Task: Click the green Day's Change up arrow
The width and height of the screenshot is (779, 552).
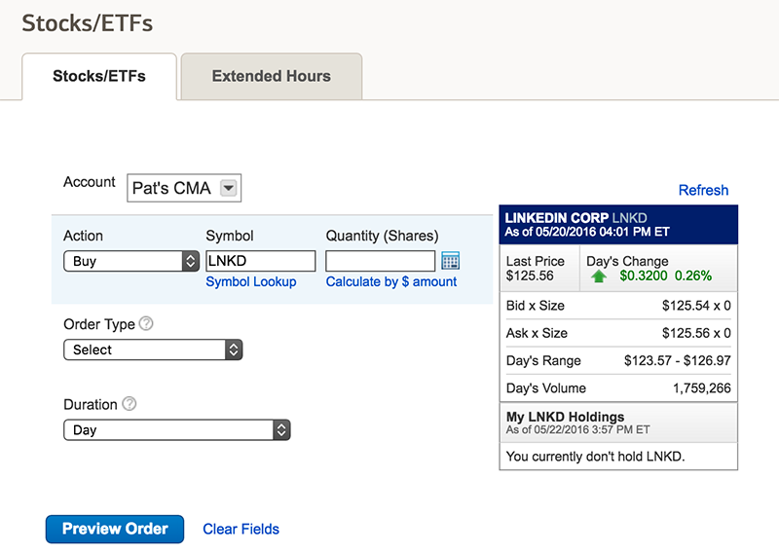Action: (599, 276)
